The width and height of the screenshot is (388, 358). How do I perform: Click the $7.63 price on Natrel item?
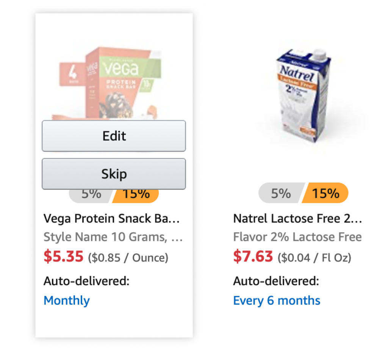pos(253,257)
